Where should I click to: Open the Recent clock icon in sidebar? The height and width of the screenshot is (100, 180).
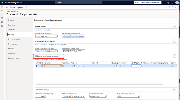point(2,18)
